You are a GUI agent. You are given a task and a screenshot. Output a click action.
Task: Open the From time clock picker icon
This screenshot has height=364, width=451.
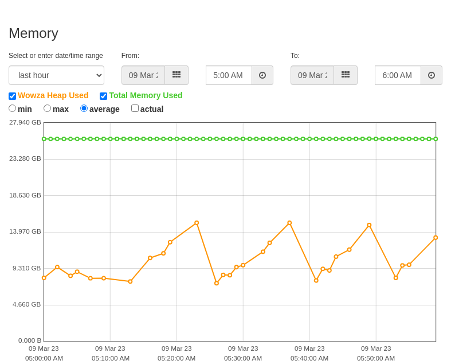click(262, 75)
